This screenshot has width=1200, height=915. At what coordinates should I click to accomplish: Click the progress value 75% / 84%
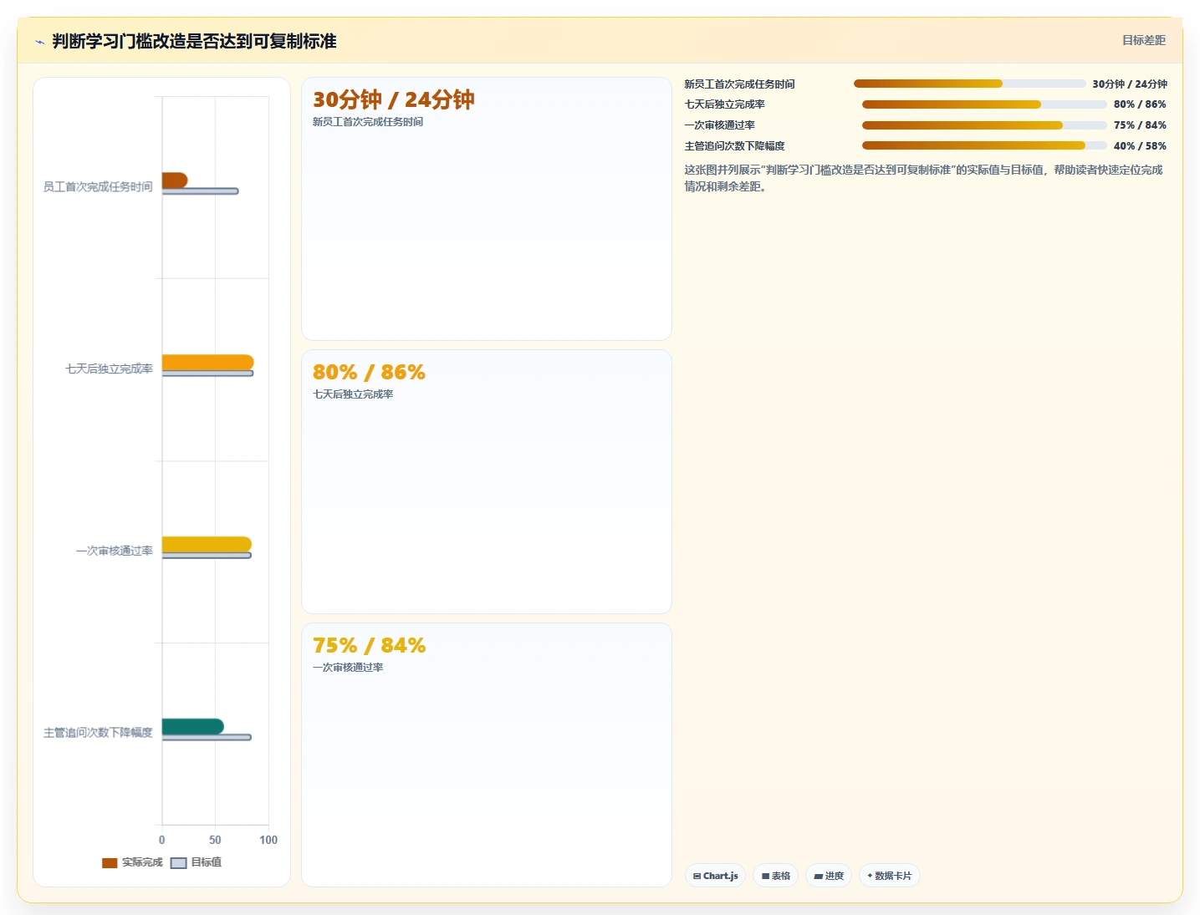click(x=1140, y=125)
